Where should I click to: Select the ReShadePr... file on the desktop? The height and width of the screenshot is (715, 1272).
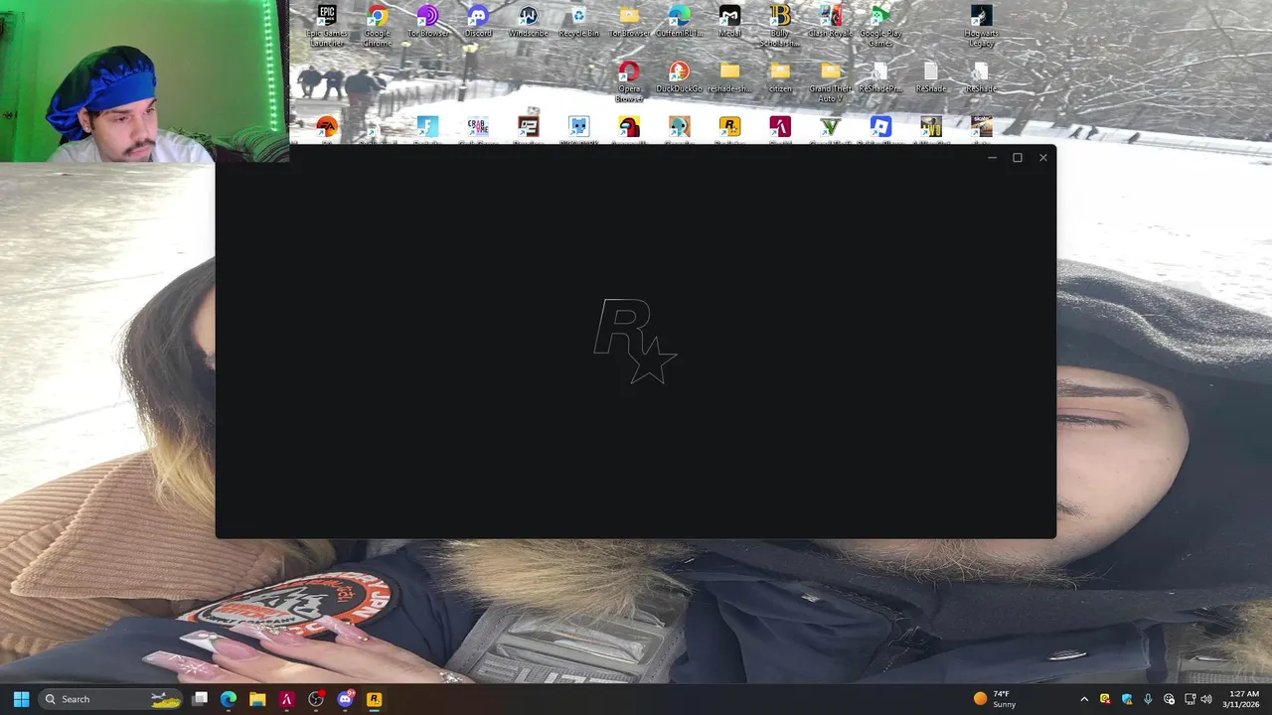click(880, 77)
